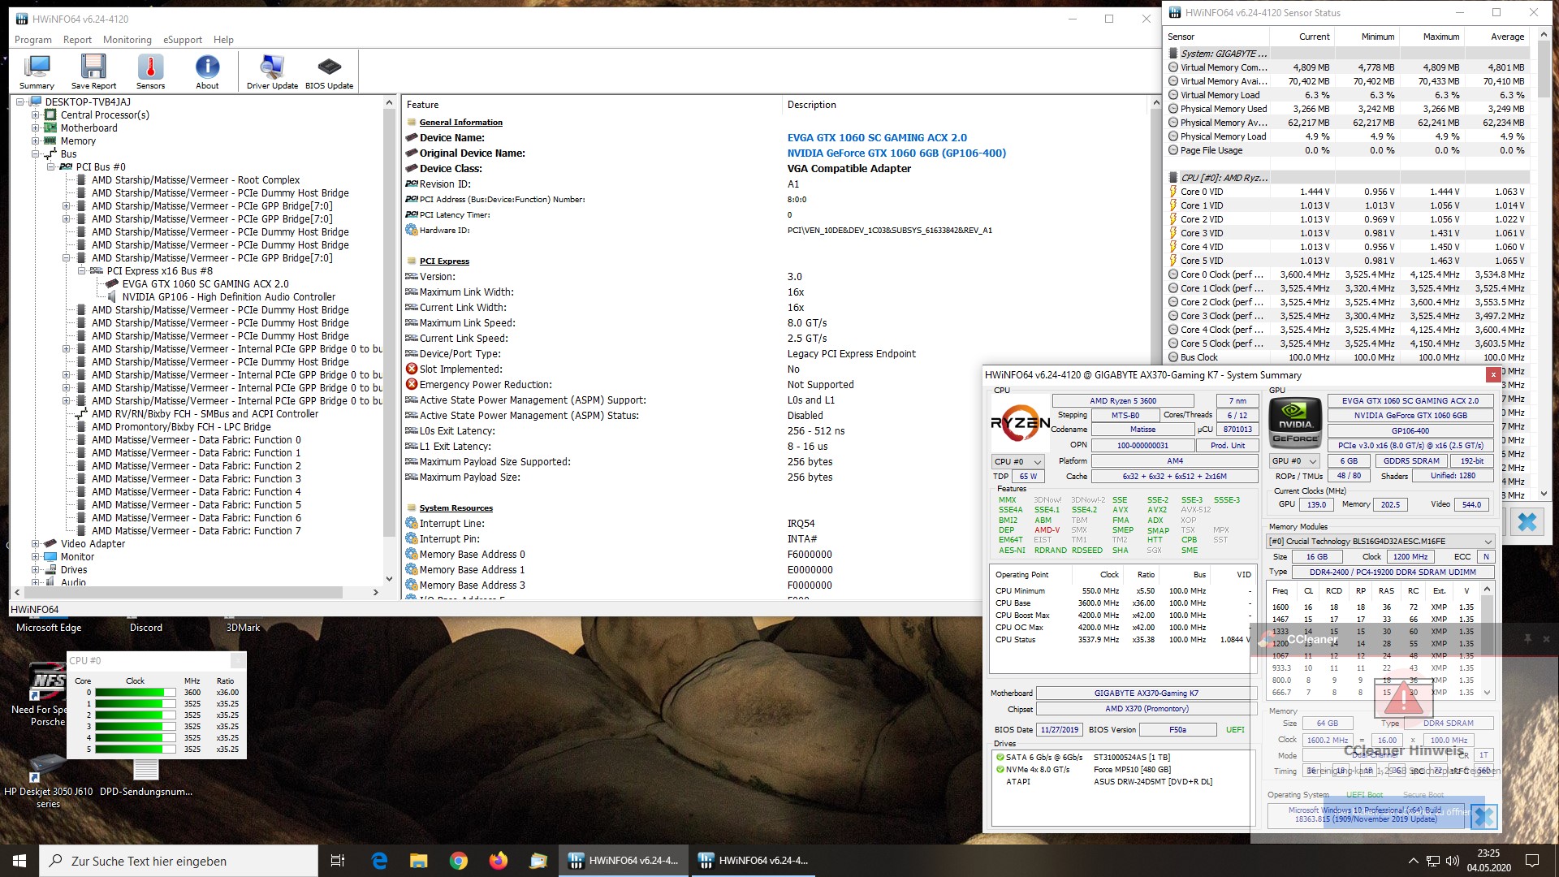Select the Bus Clock sensor row
This screenshot has width=1559, height=877.
(1348, 357)
